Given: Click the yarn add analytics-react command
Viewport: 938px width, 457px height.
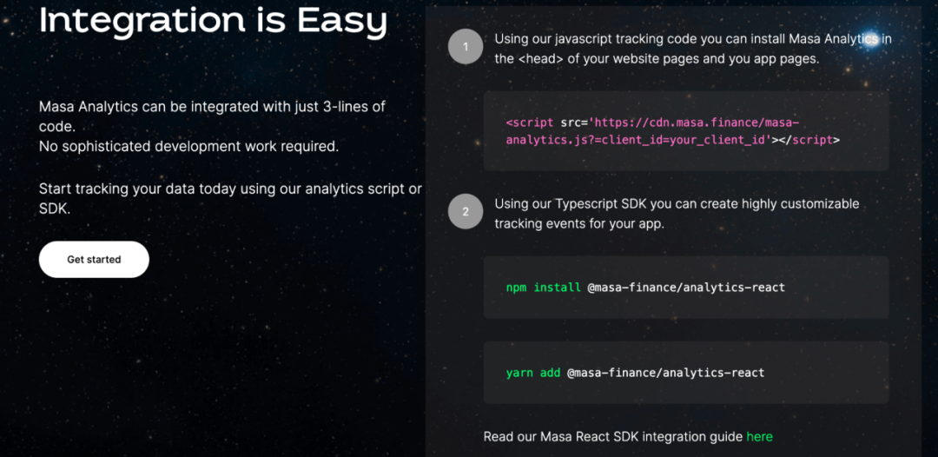Looking at the screenshot, I should (x=685, y=373).
